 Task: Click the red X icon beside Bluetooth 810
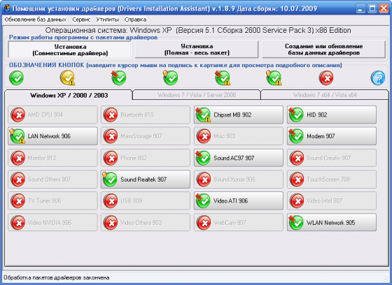111,115
